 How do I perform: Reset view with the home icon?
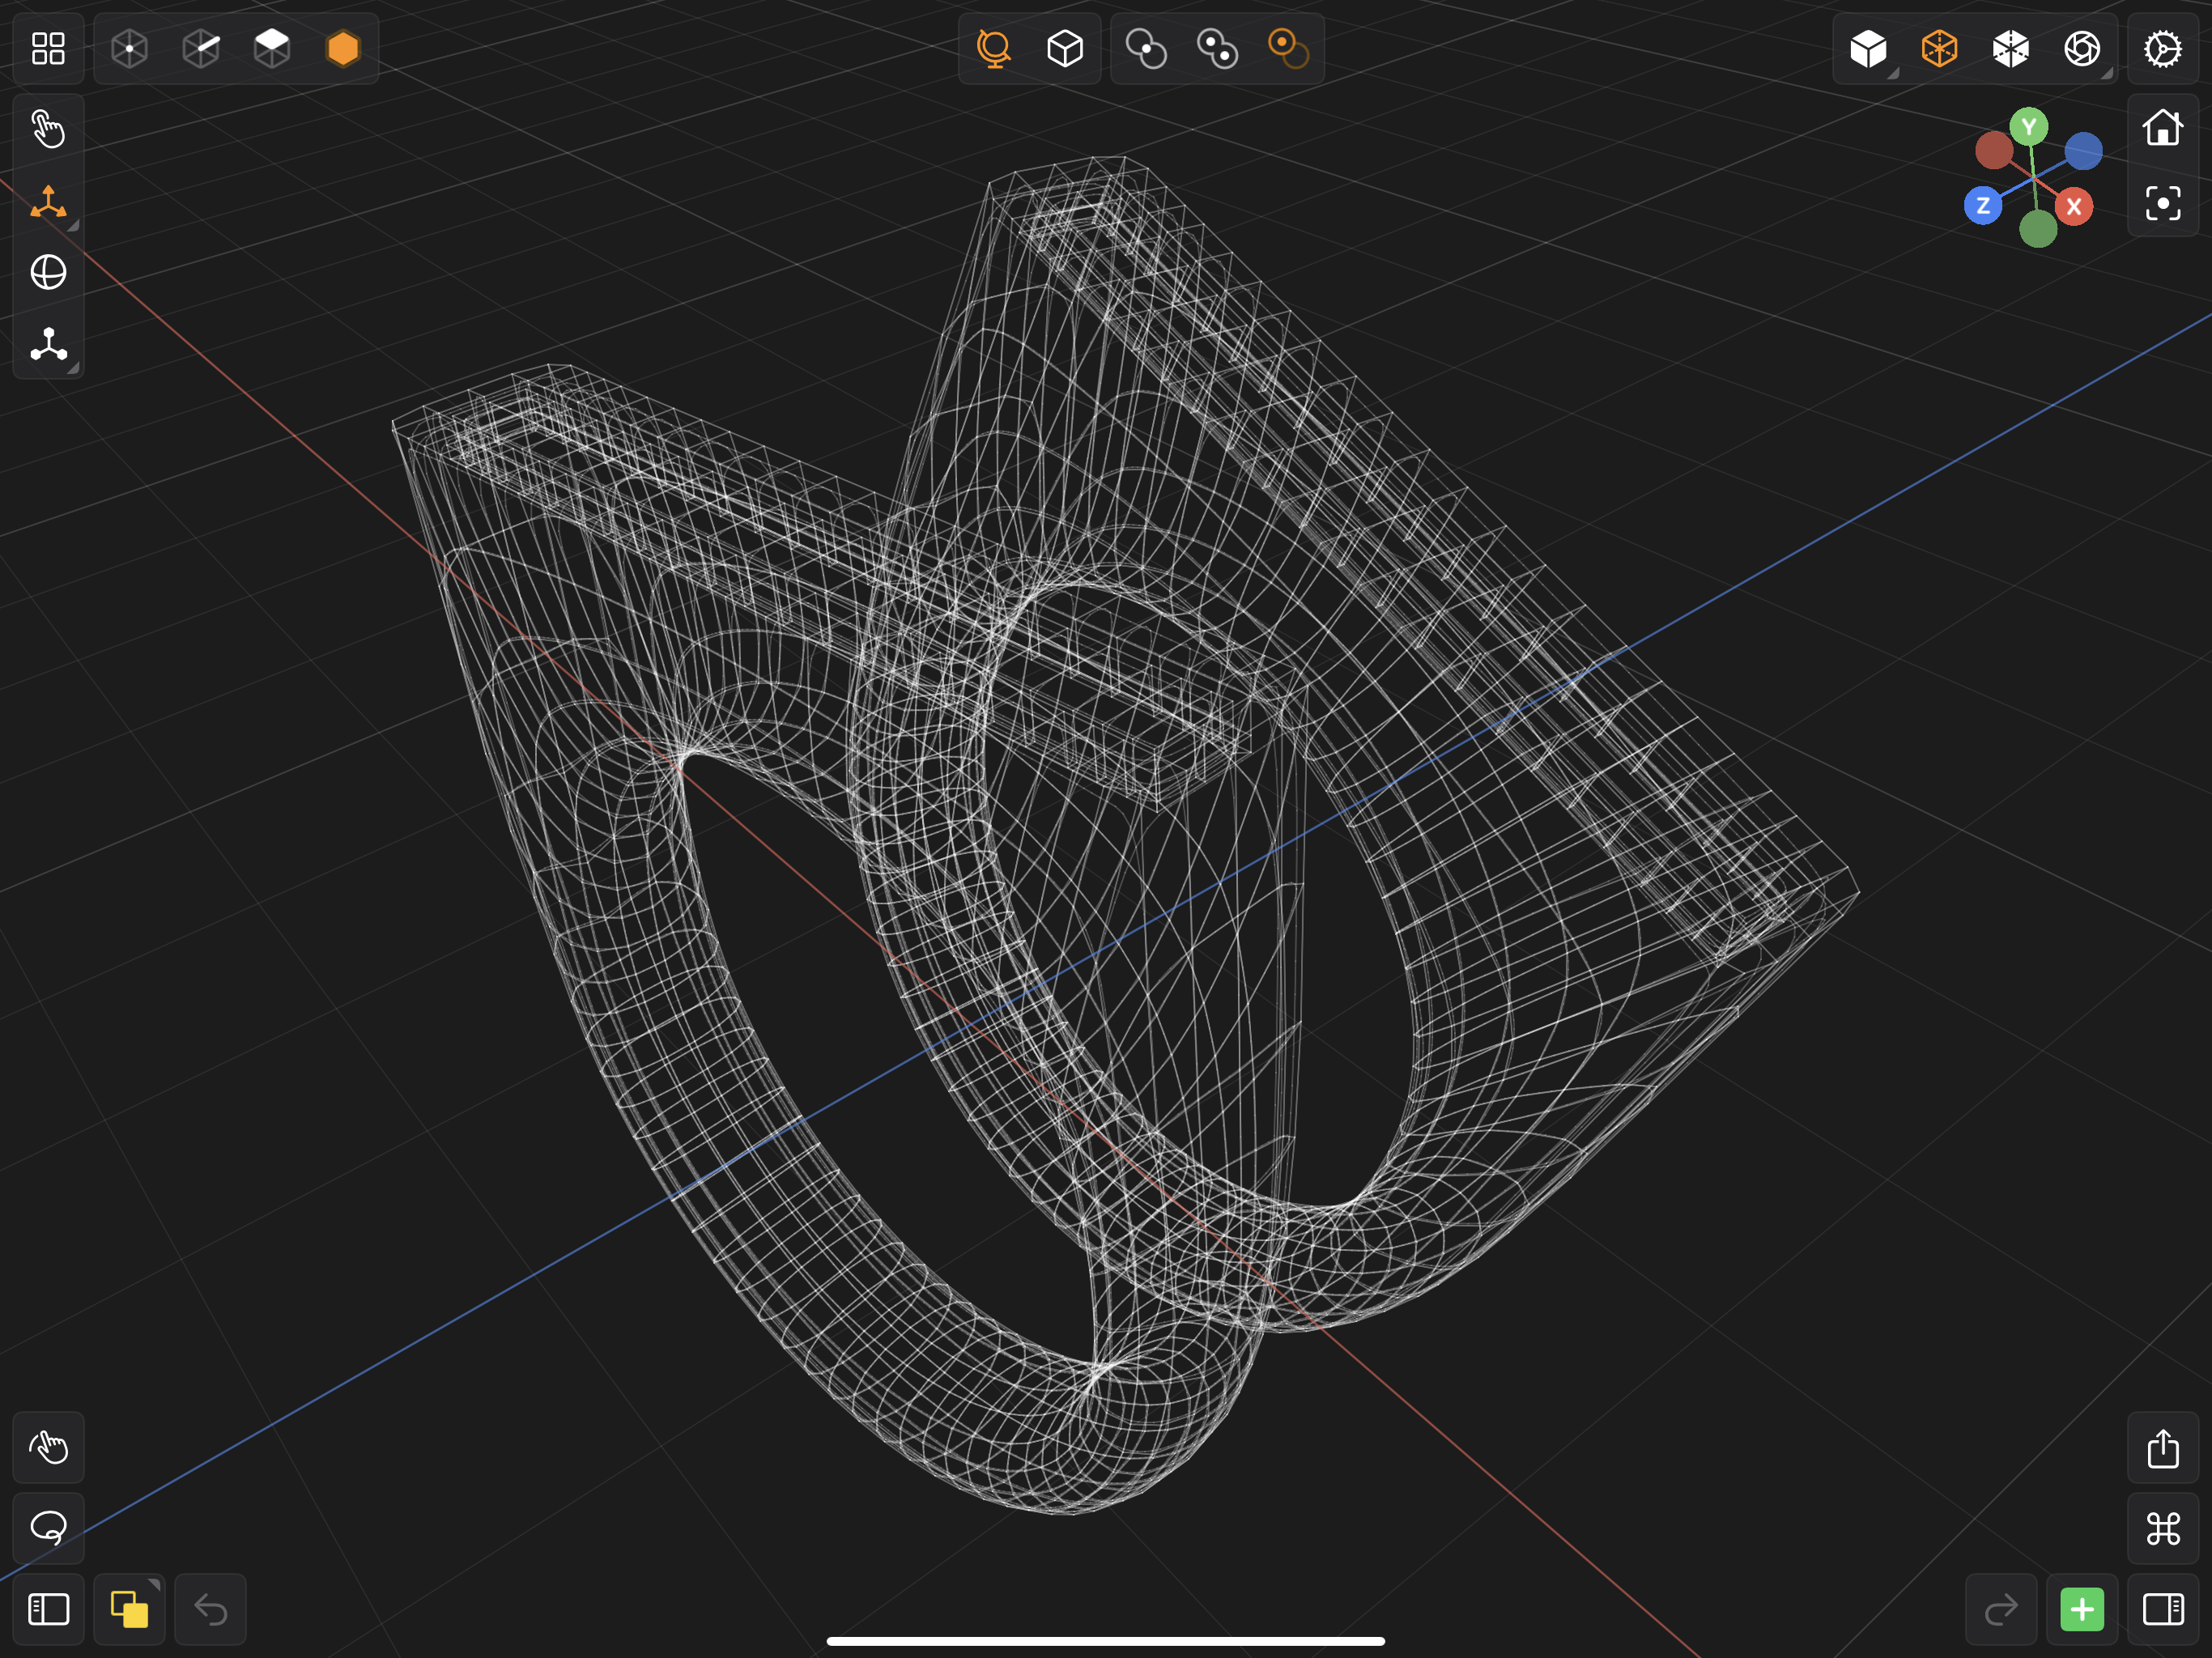click(2163, 128)
